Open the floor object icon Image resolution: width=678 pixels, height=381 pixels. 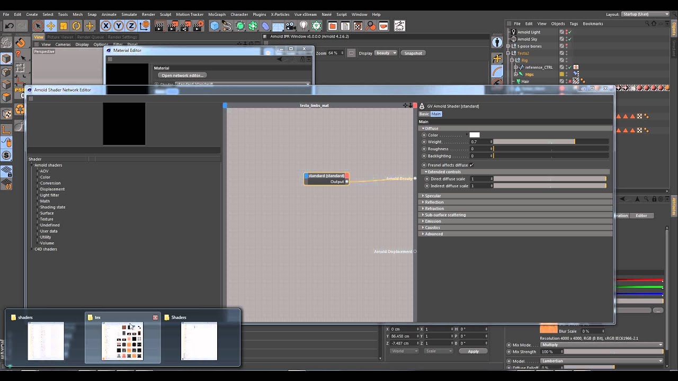(278, 26)
